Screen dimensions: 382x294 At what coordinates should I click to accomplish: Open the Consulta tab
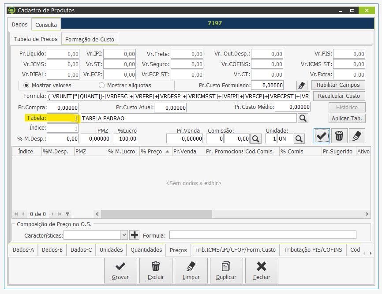click(46, 25)
